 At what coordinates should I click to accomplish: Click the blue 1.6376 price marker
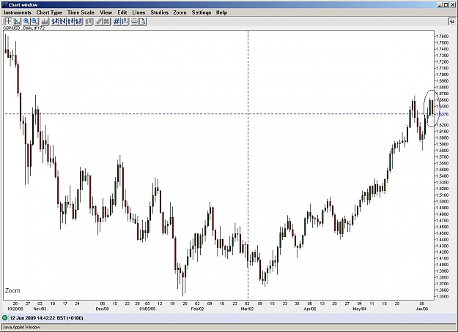click(x=443, y=114)
